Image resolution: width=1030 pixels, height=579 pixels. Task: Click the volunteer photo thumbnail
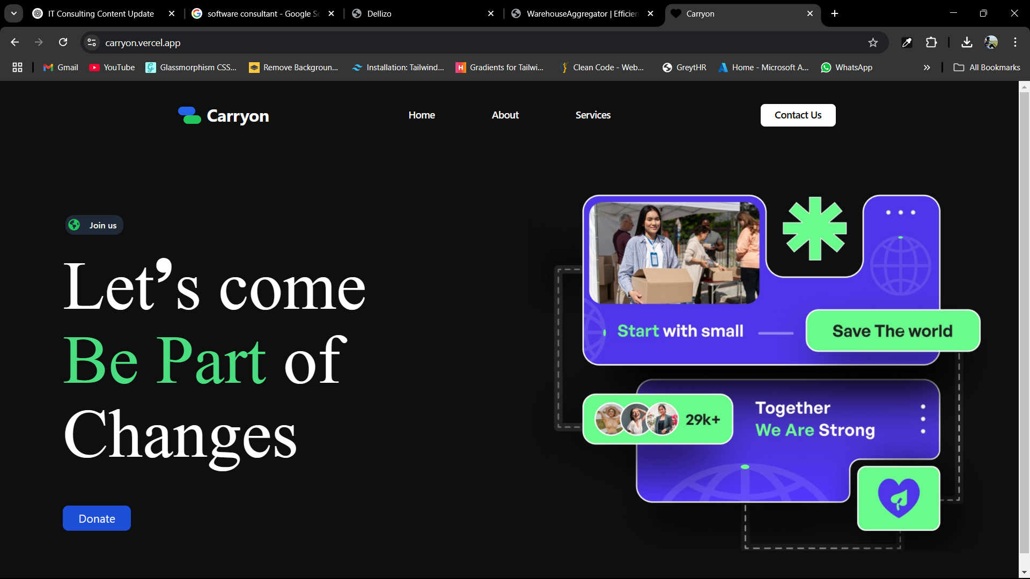pos(674,253)
